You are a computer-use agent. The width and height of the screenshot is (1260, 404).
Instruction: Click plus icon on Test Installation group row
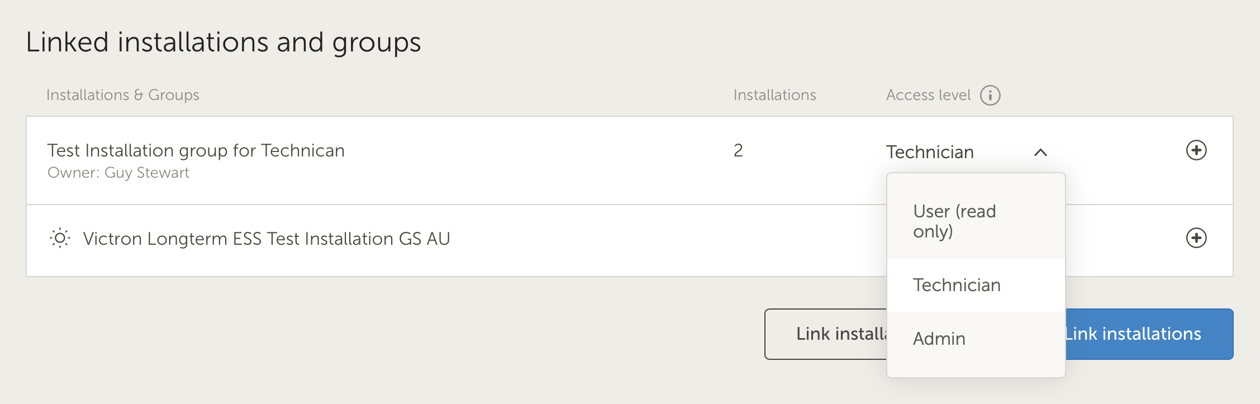[x=1196, y=150]
